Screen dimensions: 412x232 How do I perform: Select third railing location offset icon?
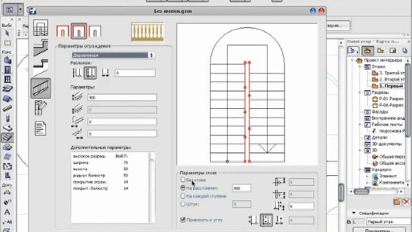(106, 73)
